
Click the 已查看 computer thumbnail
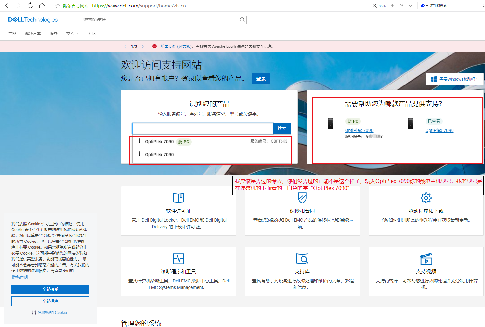click(411, 123)
